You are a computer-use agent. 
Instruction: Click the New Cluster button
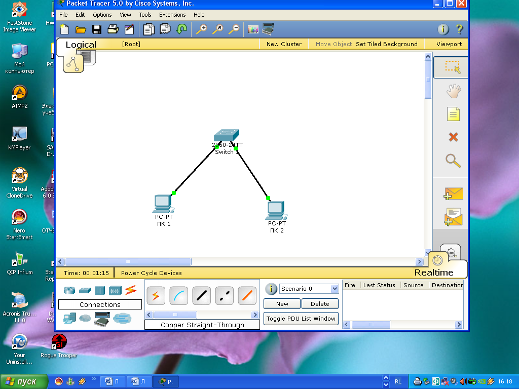[284, 44]
